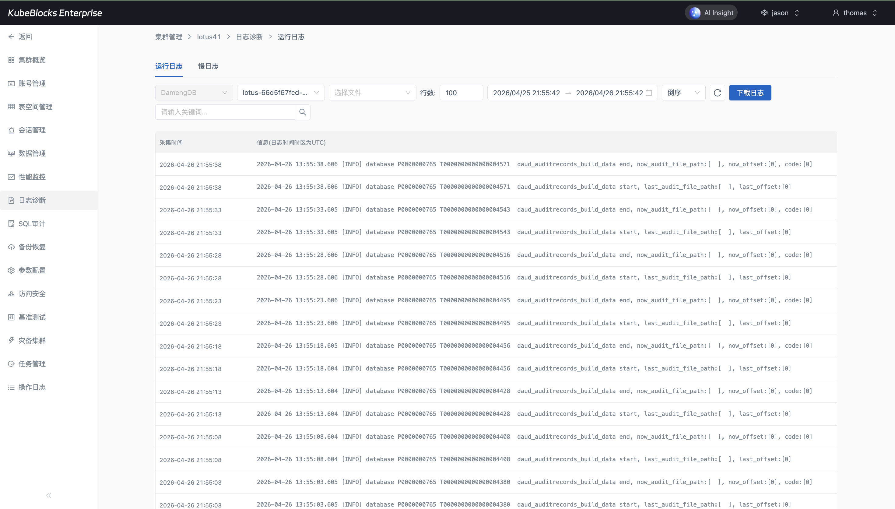Switch to the 慢日志 tab
This screenshot has height=509, width=895.
tap(208, 66)
